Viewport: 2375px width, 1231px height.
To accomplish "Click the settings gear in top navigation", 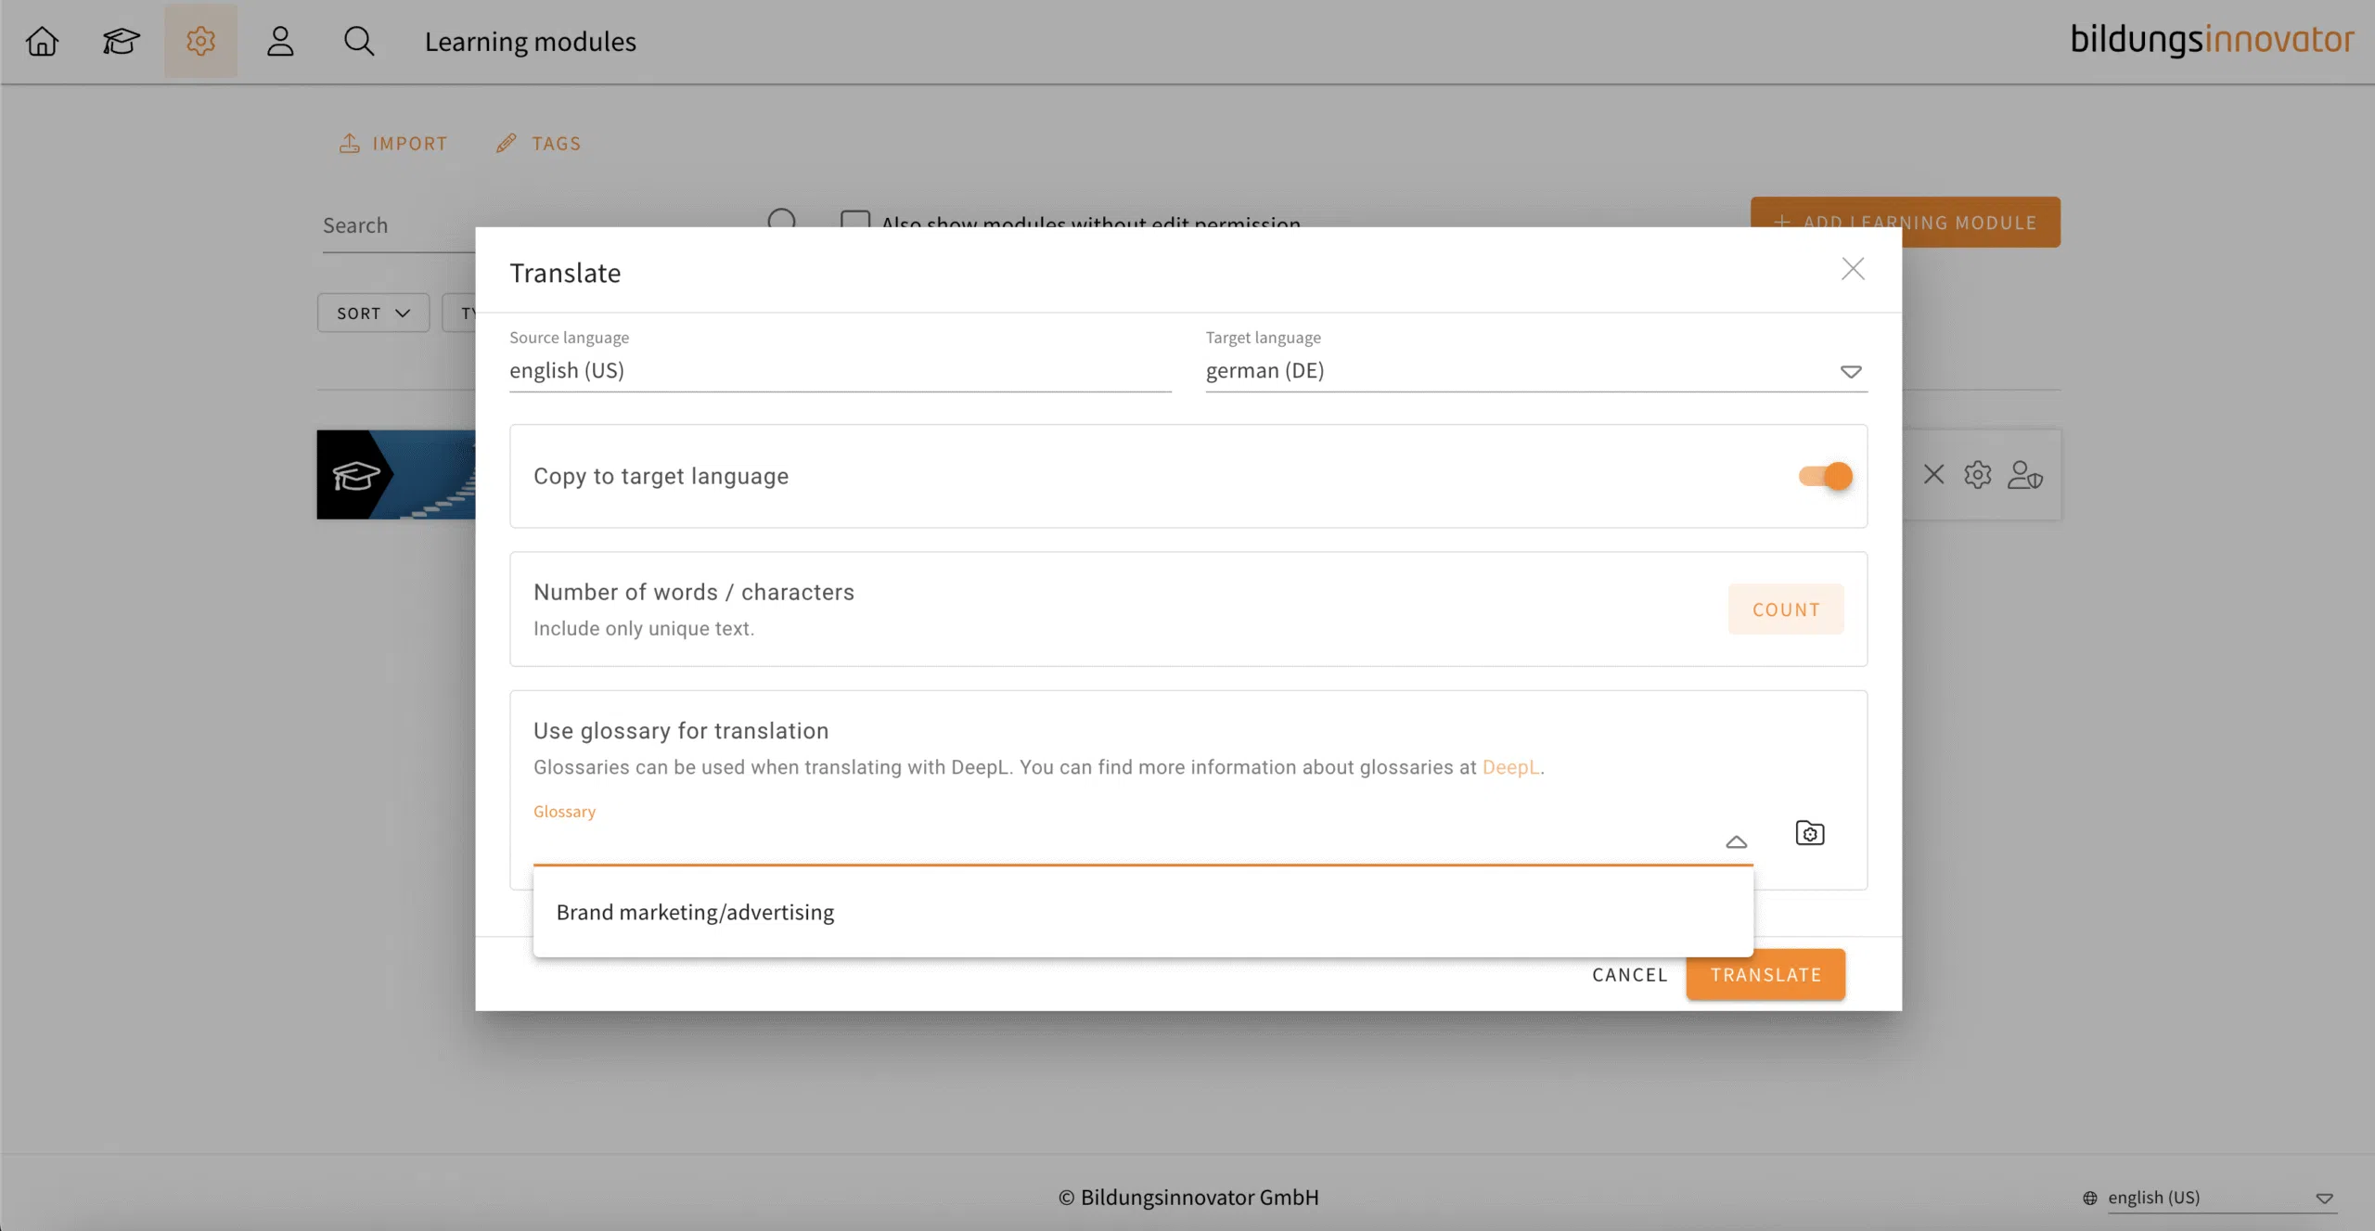I will pyautogui.click(x=200, y=41).
